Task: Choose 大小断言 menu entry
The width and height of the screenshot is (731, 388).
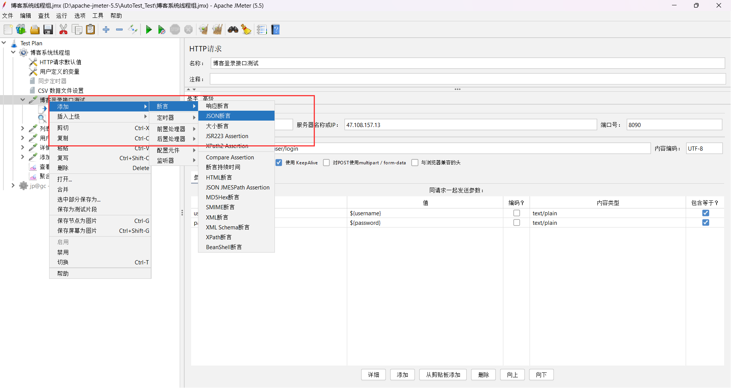Action: pos(236,126)
